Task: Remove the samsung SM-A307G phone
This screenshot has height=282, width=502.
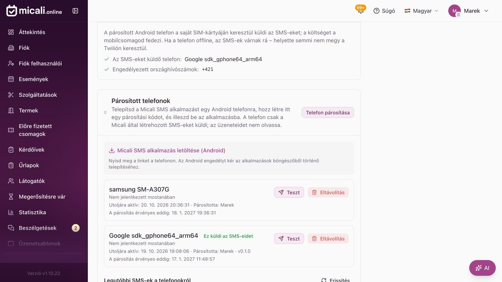Action: pyautogui.click(x=328, y=192)
